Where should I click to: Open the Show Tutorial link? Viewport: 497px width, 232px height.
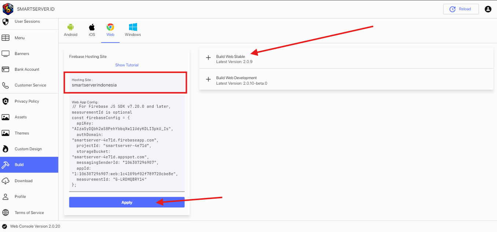[127, 65]
